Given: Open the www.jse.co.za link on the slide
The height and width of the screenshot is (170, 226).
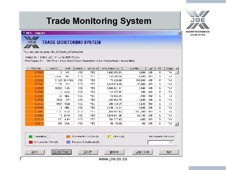Looking at the screenshot, I should point(113,159).
